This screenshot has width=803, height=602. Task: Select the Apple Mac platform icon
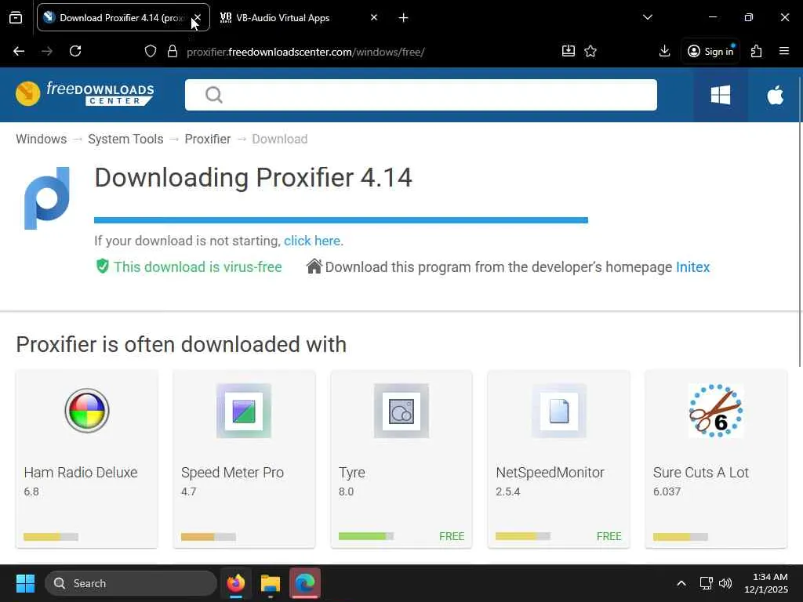[x=776, y=95]
